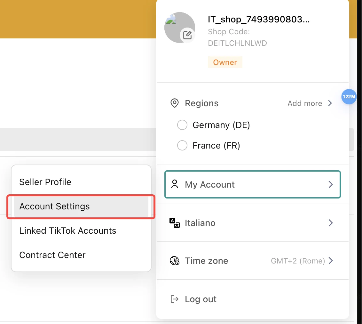Image resolution: width=362 pixels, height=324 pixels.
Task: Click the blue 122M floating badge
Action: [x=349, y=97]
